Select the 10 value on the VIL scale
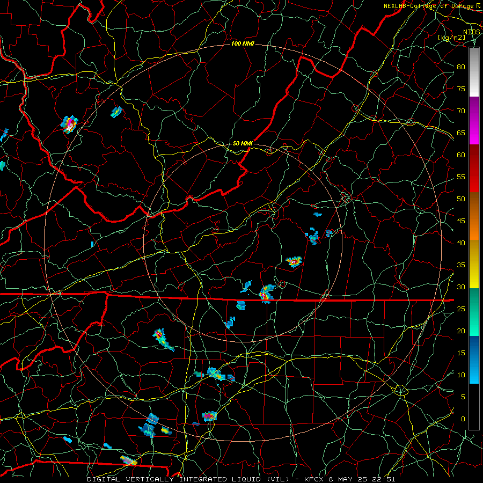This screenshot has height=483, width=483. point(461,375)
